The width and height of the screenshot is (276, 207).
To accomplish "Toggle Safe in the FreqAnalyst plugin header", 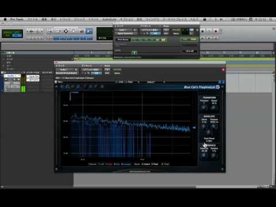I will (x=107, y=73).
